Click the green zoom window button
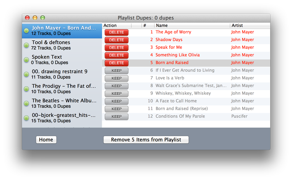Image resolution: width=292 pixels, height=180 pixels. (x=43, y=18)
